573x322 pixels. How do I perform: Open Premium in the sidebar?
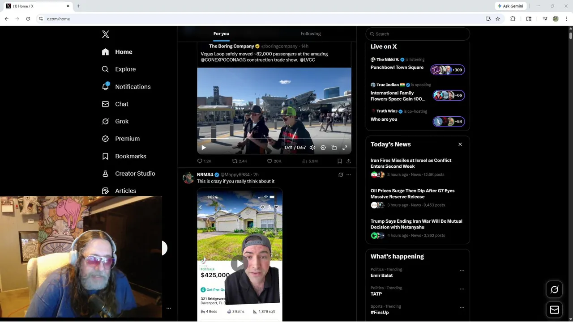coord(120,139)
